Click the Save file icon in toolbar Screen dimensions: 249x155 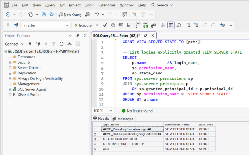click(44, 14)
